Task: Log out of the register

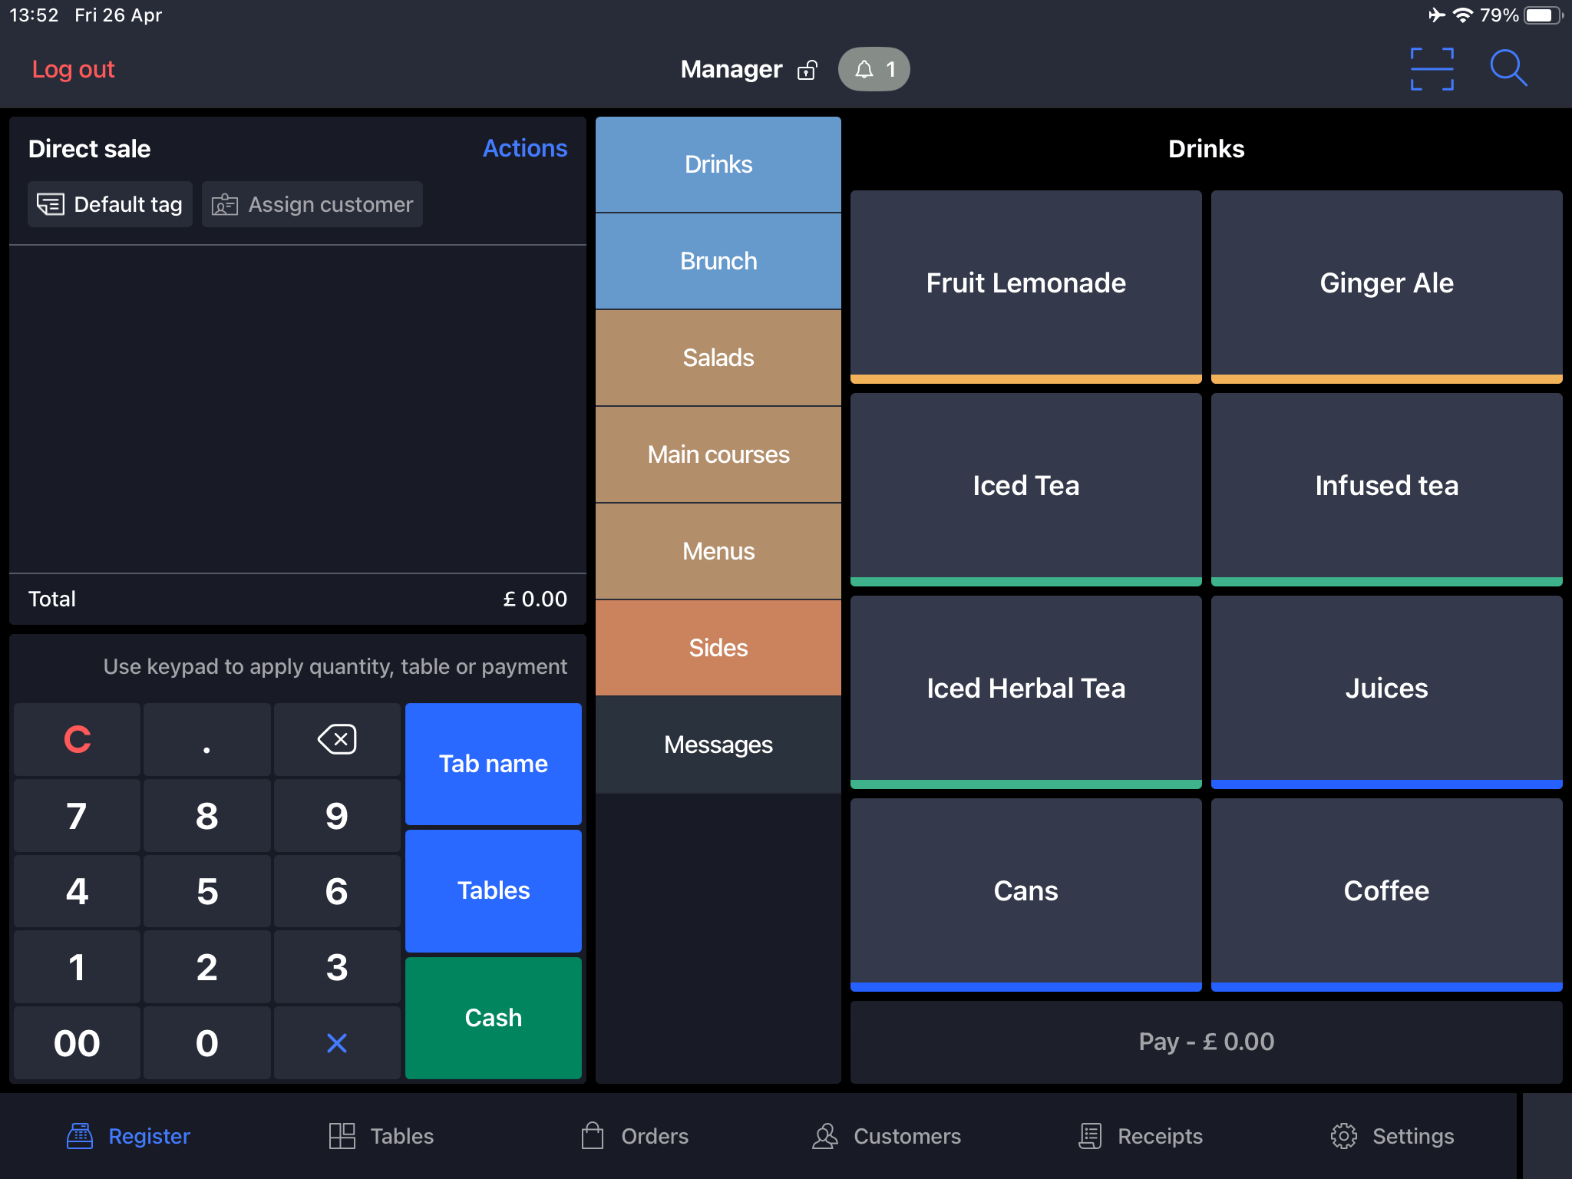Action: [74, 68]
